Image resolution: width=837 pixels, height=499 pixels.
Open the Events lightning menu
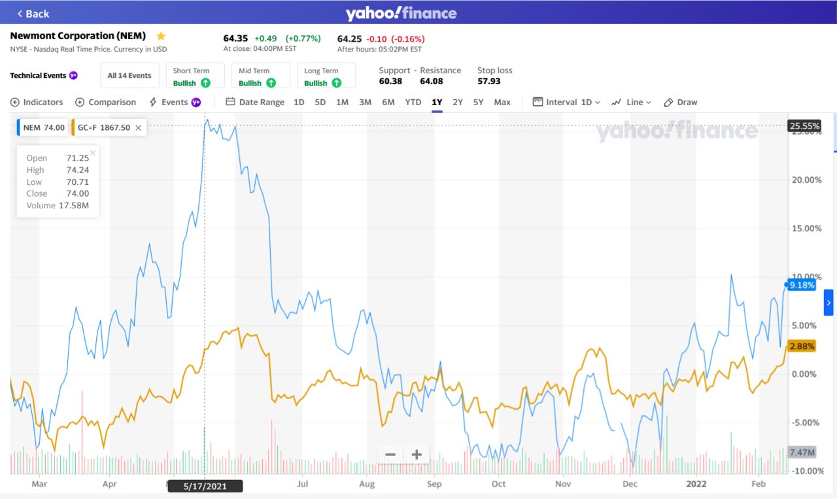169,102
